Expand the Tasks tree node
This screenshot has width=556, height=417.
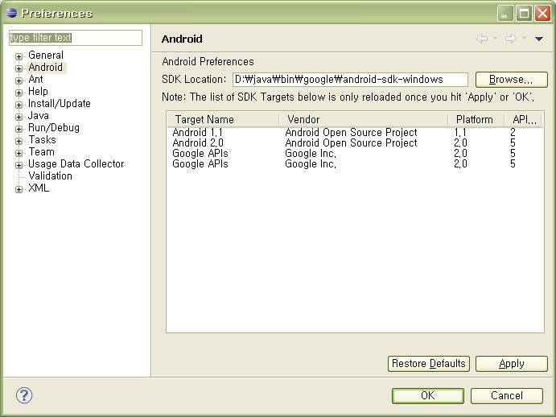tap(19, 141)
